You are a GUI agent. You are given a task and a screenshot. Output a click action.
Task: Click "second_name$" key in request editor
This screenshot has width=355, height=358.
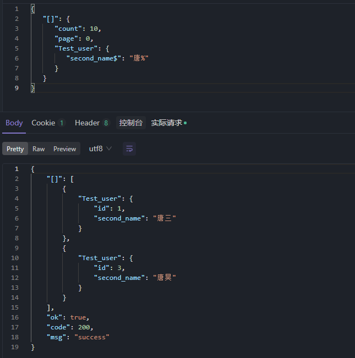[x=94, y=58]
